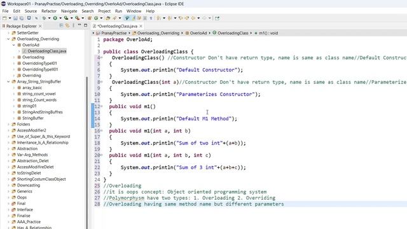Select the string_count_vowel package
Screen dimensions: 407x229
(39, 94)
